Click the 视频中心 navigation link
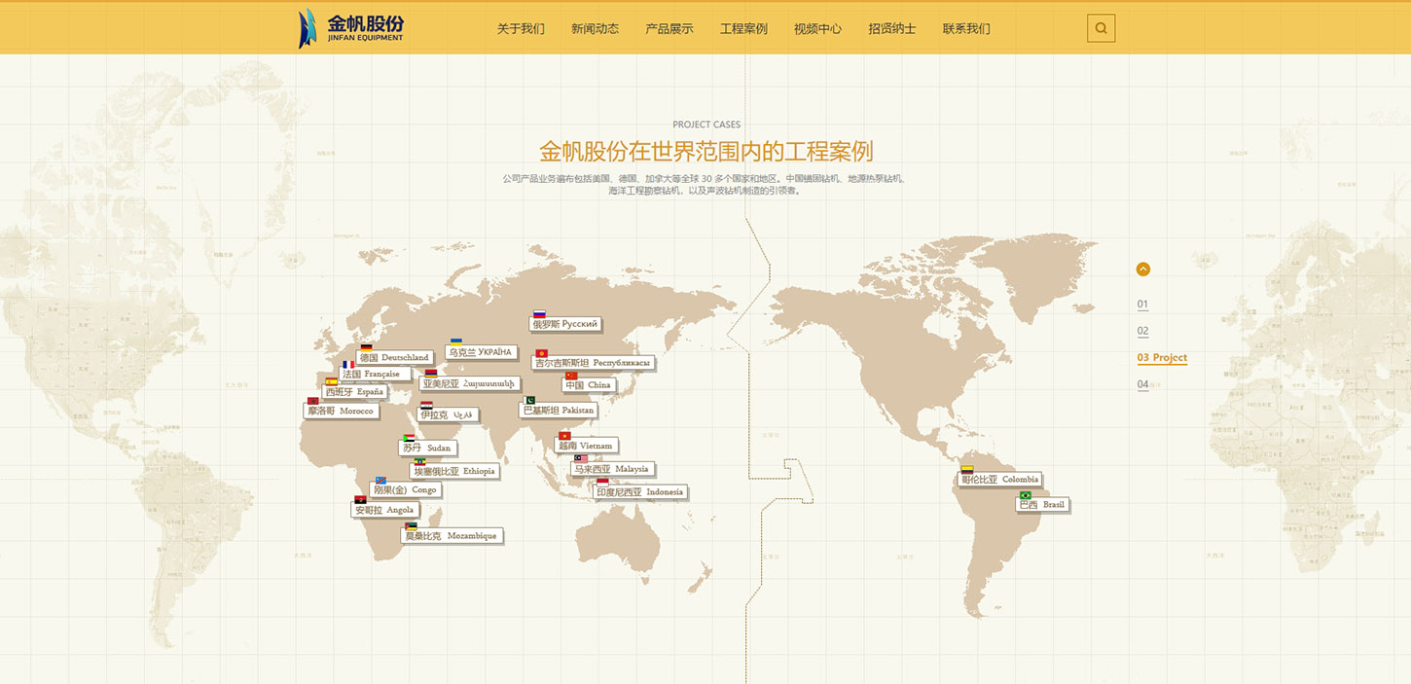Viewport: 1411px width, 684px height. pyautogui.click(x=817, y=29)
